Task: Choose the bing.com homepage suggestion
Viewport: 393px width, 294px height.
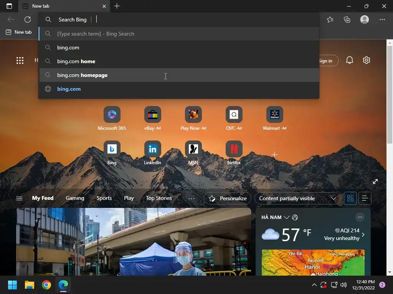Action: 179,75
